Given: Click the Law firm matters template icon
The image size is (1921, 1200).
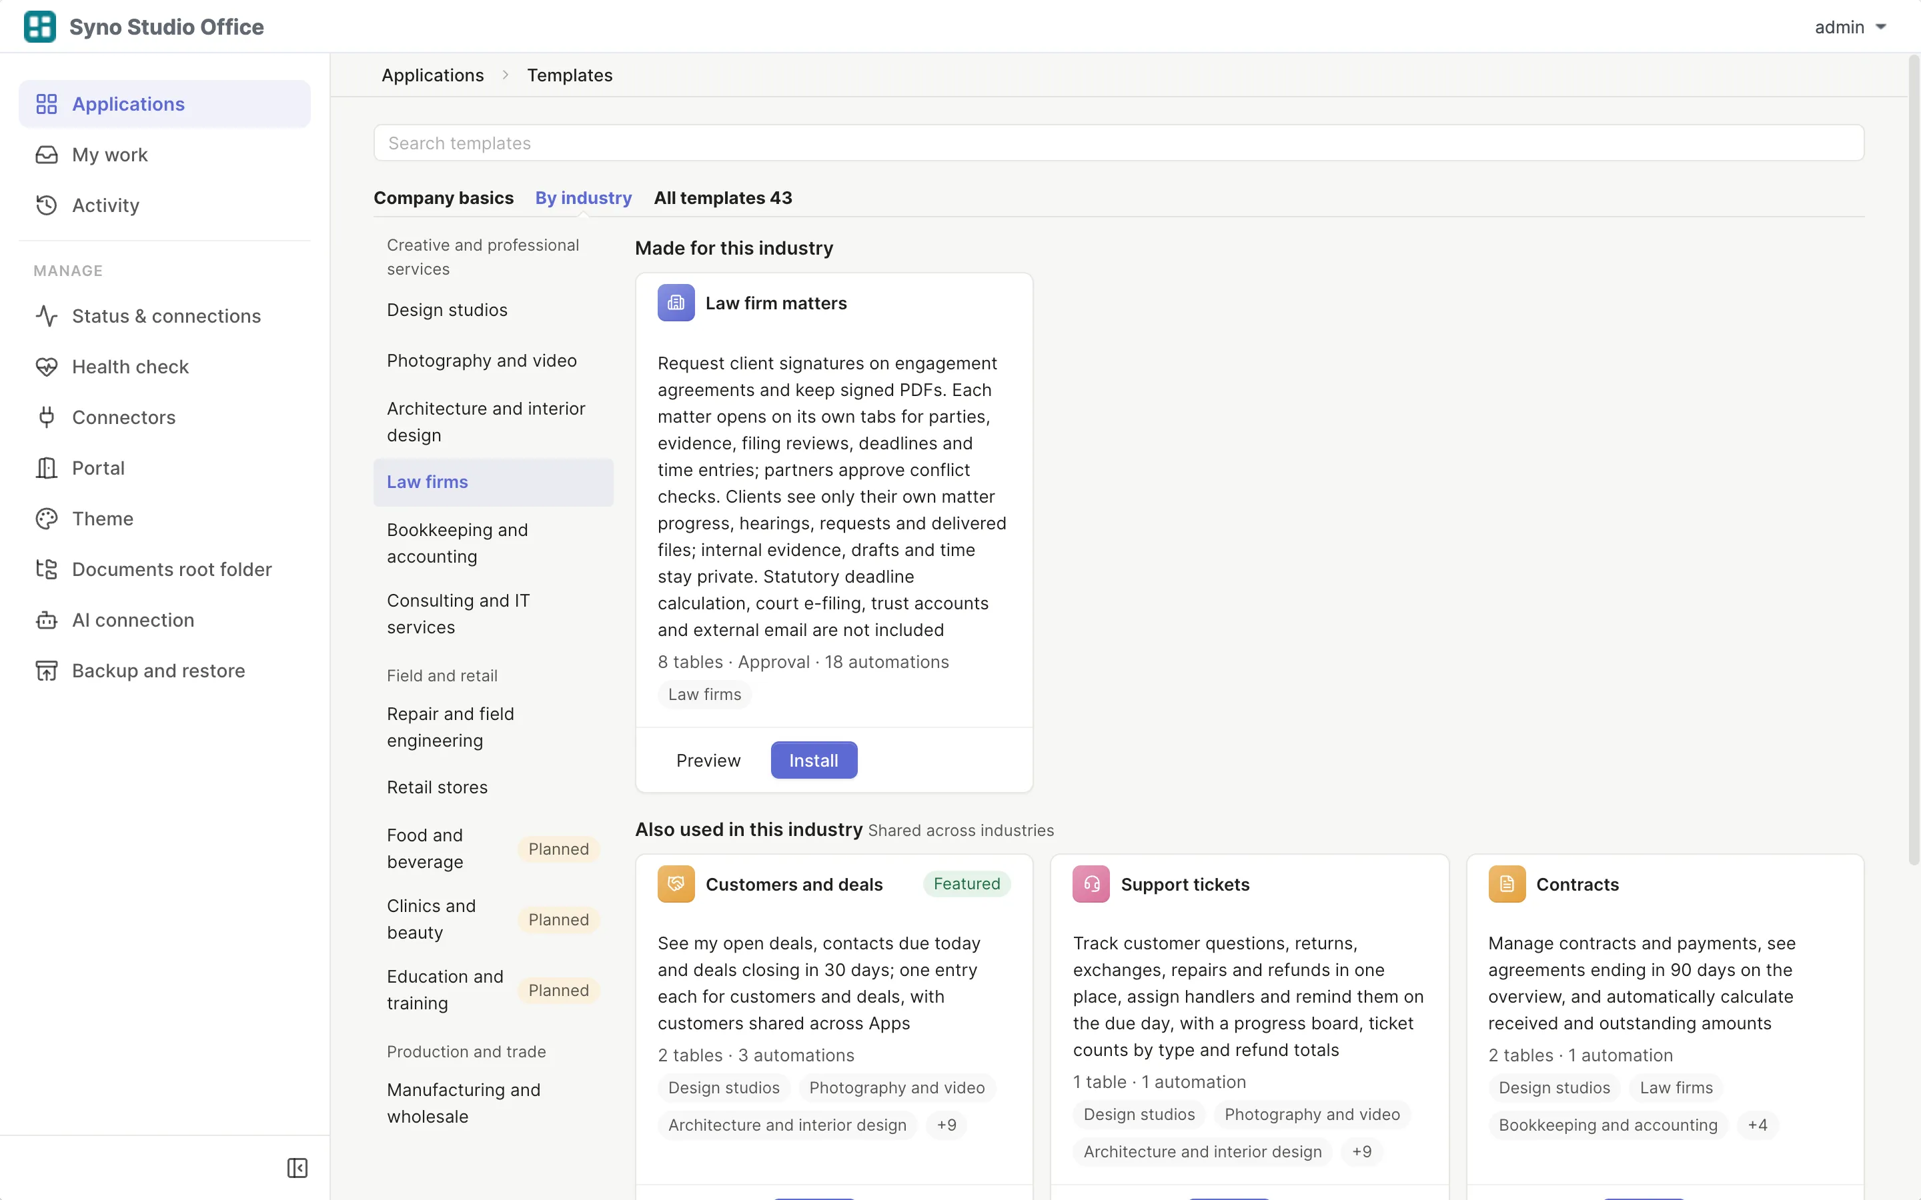Looking at the screenshot, I should (x=676, y=303).
